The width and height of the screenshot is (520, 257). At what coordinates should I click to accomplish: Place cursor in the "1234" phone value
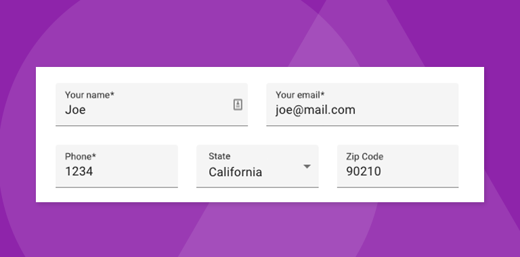click(x=79, y=171)
